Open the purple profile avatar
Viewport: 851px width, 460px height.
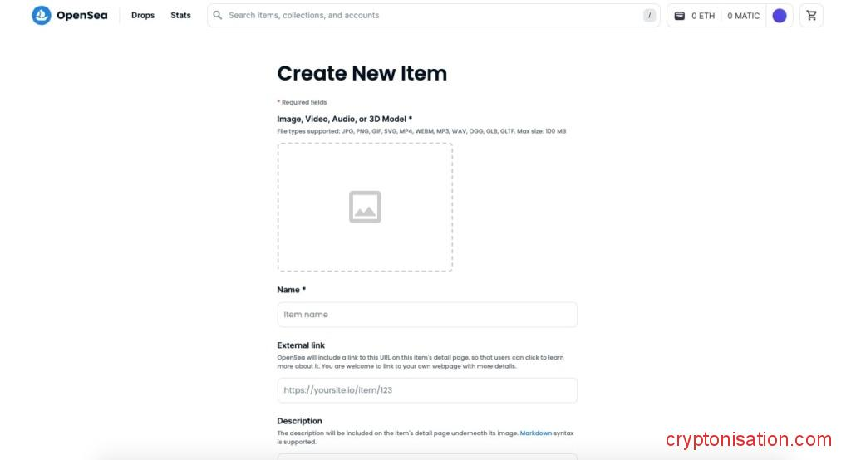pyautogui.click(x=780, y=16)
